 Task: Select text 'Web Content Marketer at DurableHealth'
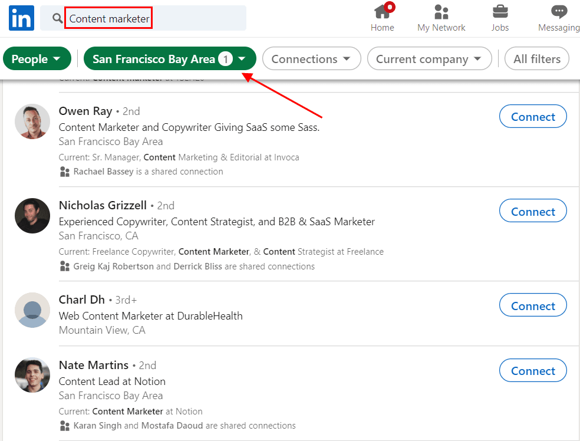[x=150, y=316]
